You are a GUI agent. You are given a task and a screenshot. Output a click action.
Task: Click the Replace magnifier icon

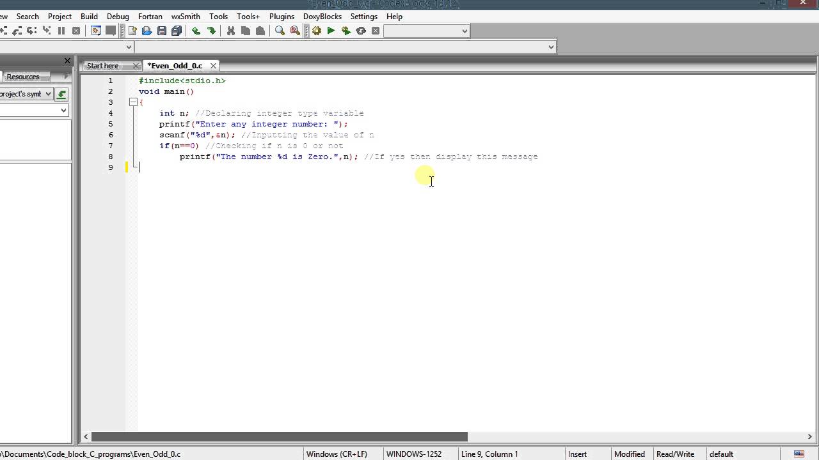point(295,31)
